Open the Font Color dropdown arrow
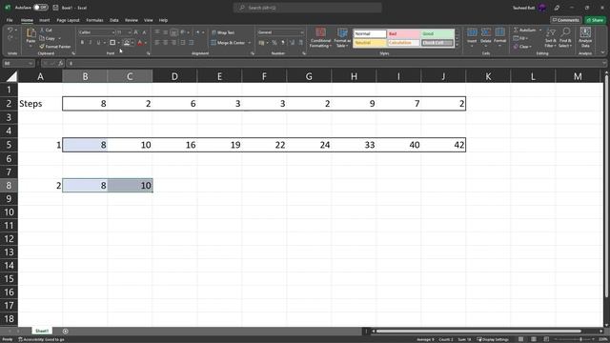Image resolution: width=610 pixels, height=343 pixels. 146,42
